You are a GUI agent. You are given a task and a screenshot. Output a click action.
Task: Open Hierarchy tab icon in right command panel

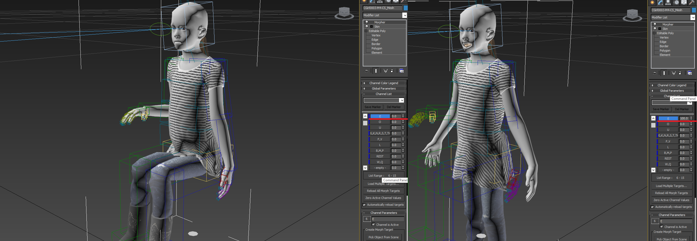tap(668, 2)
